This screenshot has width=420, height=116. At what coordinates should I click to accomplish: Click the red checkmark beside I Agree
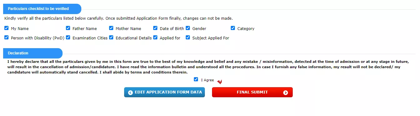220,82
